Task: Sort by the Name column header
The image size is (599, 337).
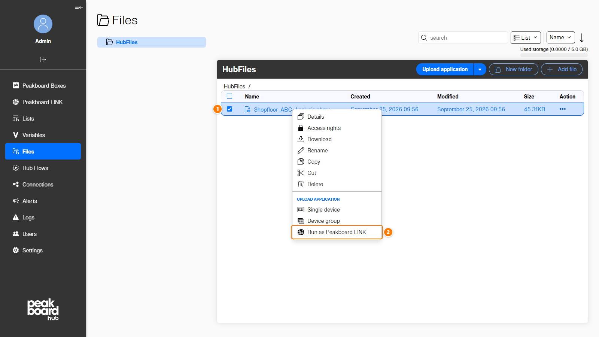Action: click(x=252, y=97)
